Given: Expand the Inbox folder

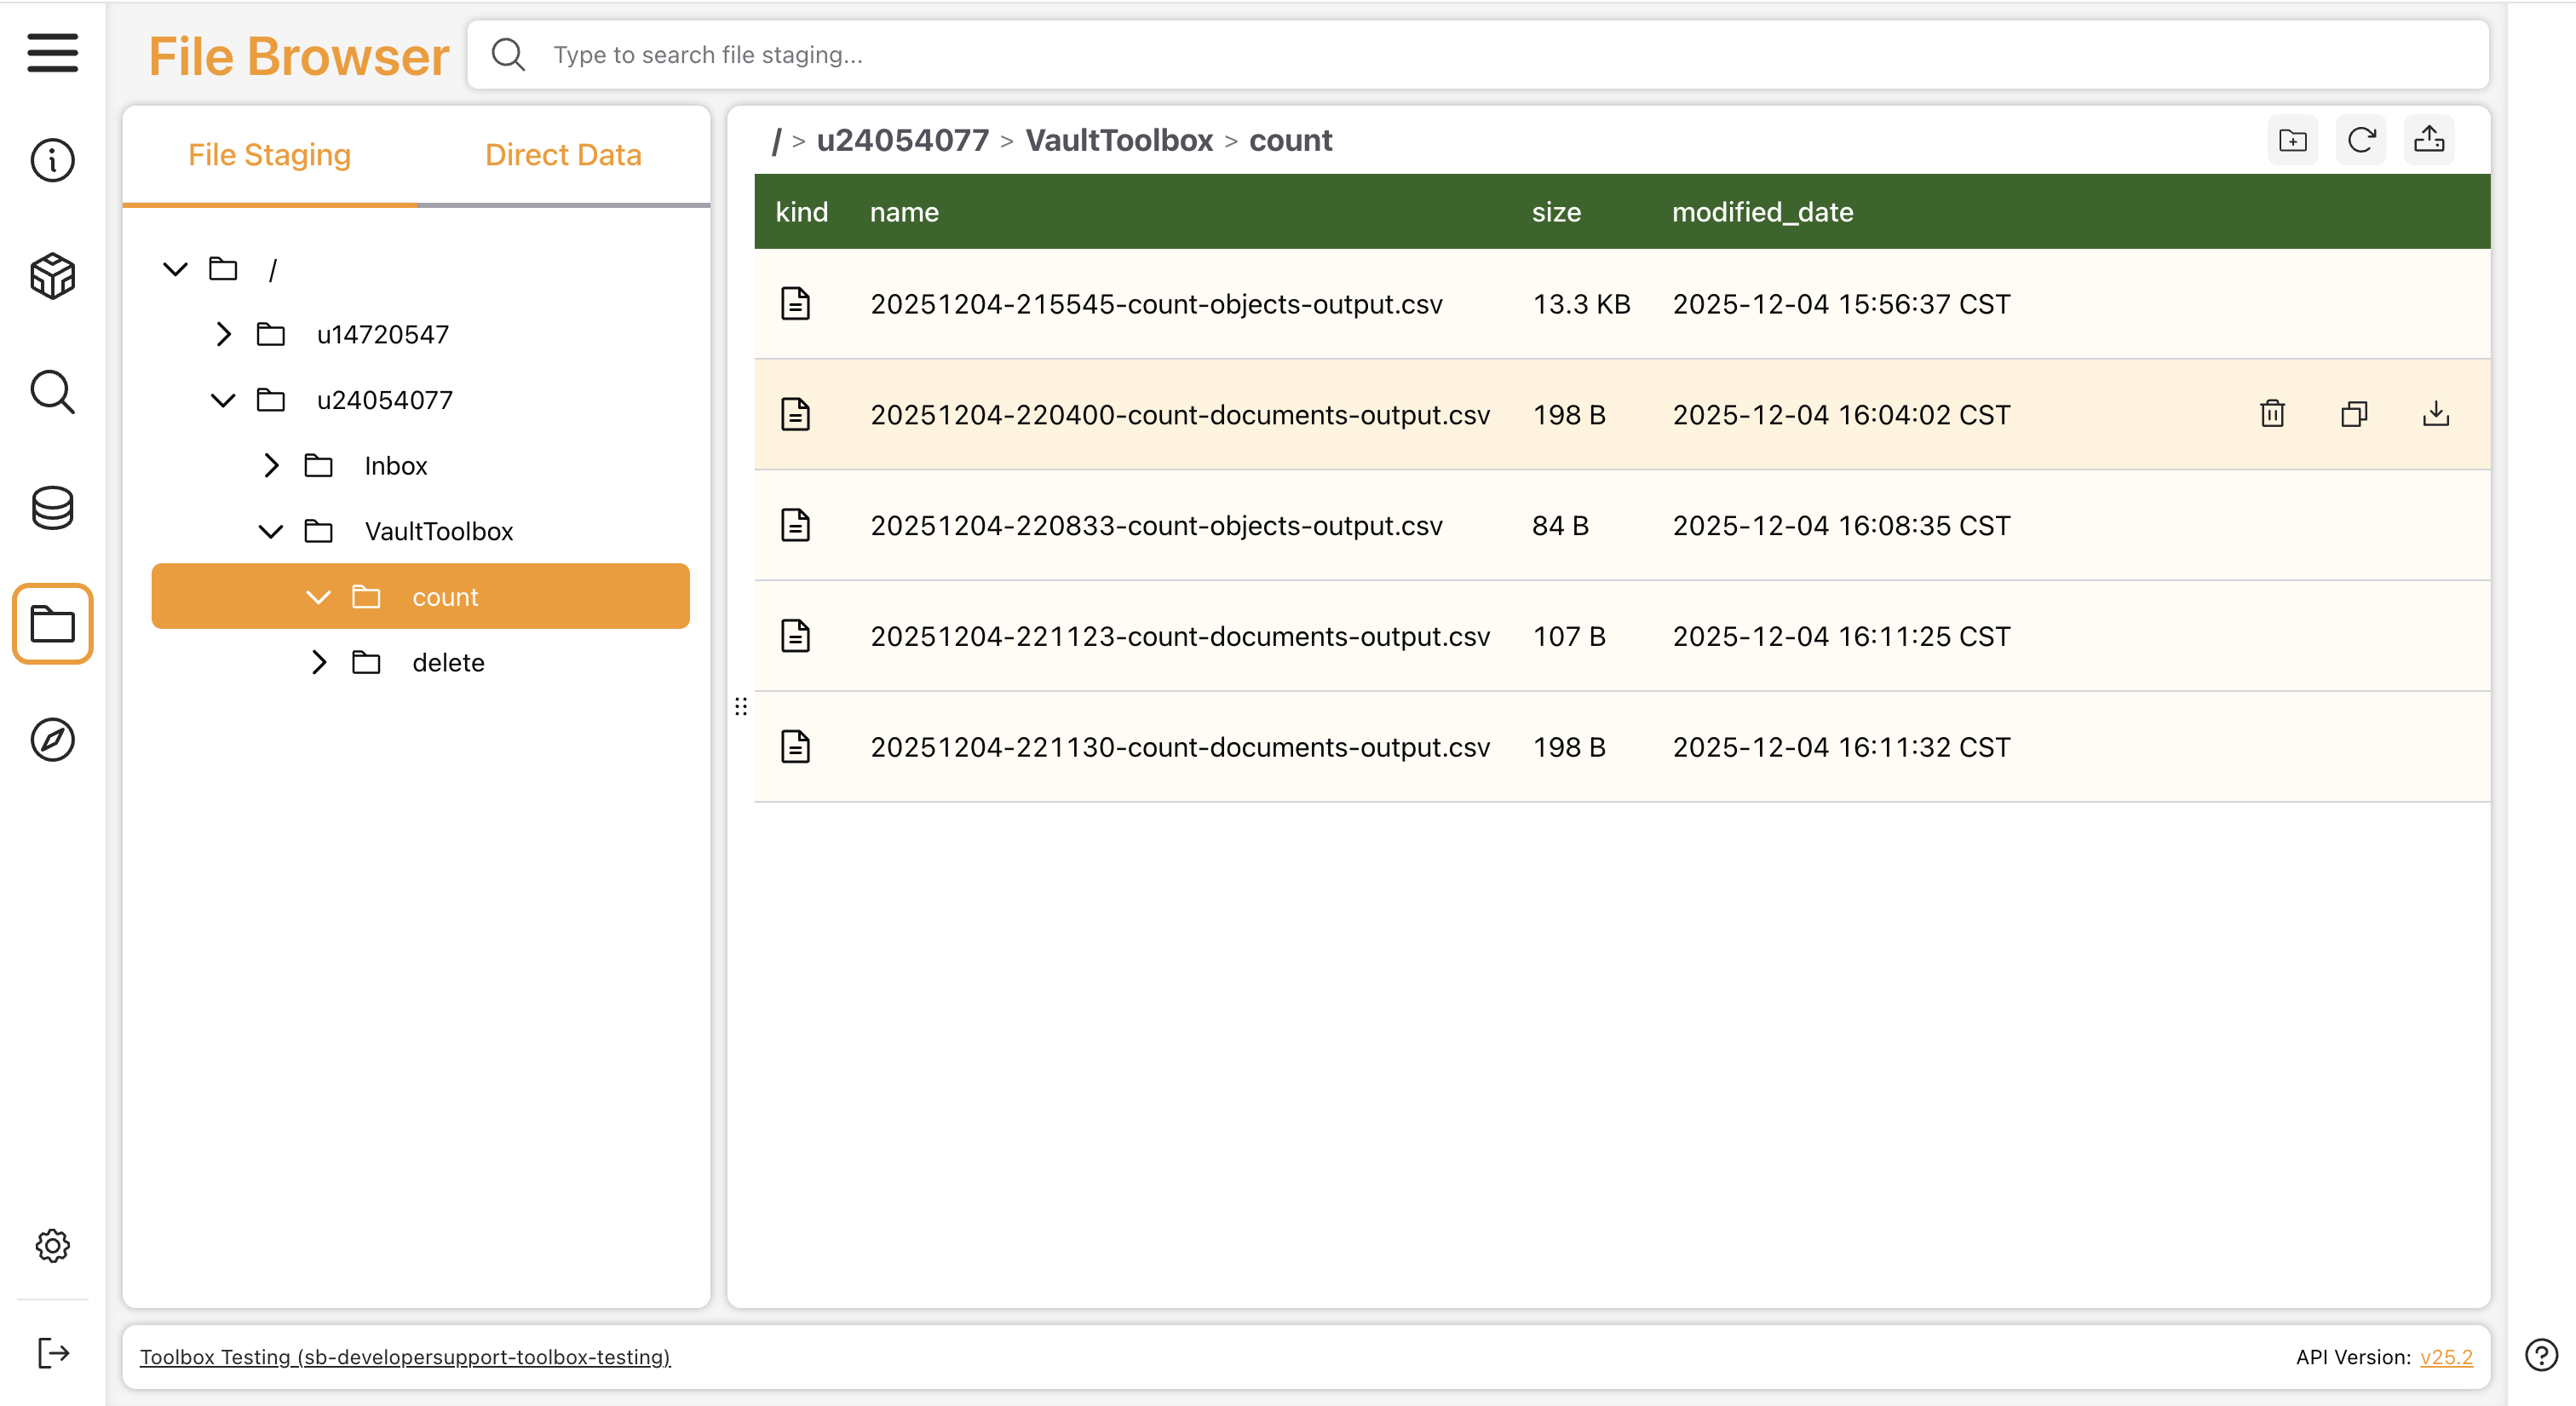Looking at the screenshot, I should coord(271,466).
